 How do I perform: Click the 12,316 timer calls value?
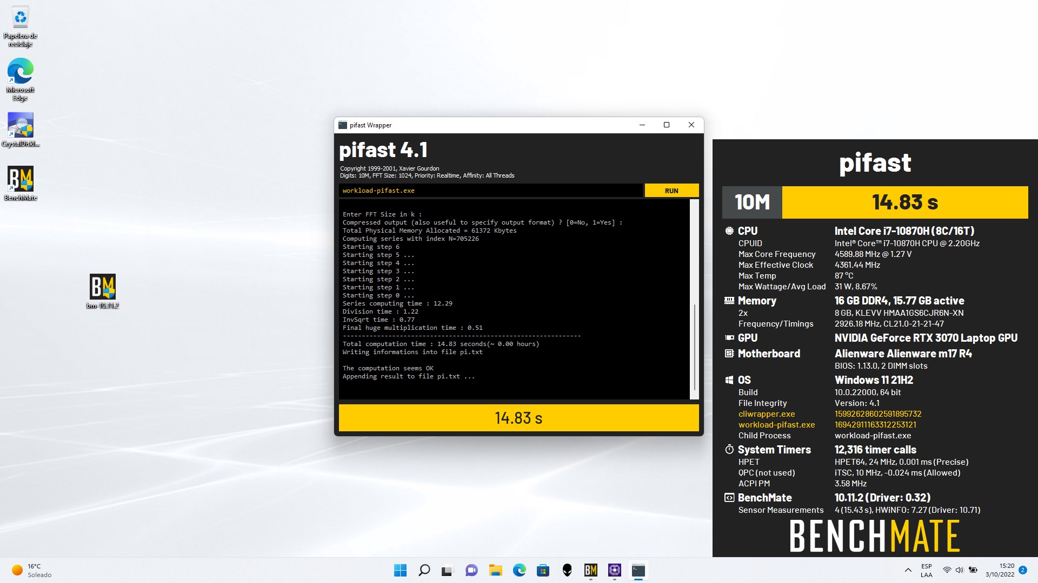[x=875, y=450]
